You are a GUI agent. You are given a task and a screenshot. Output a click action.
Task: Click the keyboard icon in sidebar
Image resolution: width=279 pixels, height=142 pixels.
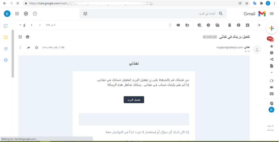tap(272, 94)
